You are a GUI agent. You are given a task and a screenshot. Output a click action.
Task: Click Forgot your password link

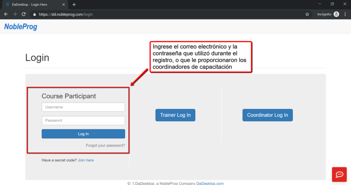click(x=105, y=145)
